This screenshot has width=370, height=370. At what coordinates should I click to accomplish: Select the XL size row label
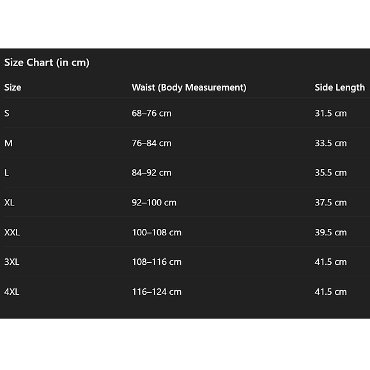[10, 202]
